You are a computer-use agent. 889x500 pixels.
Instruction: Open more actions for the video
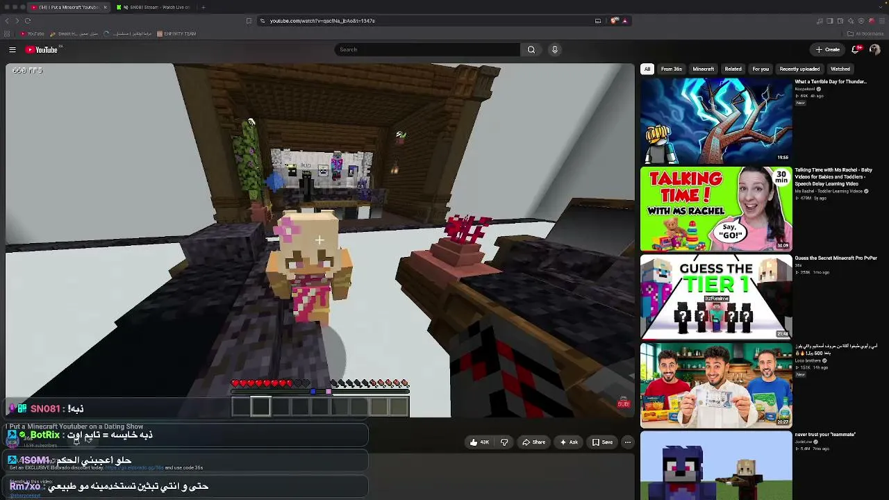[x=628, y=442]
